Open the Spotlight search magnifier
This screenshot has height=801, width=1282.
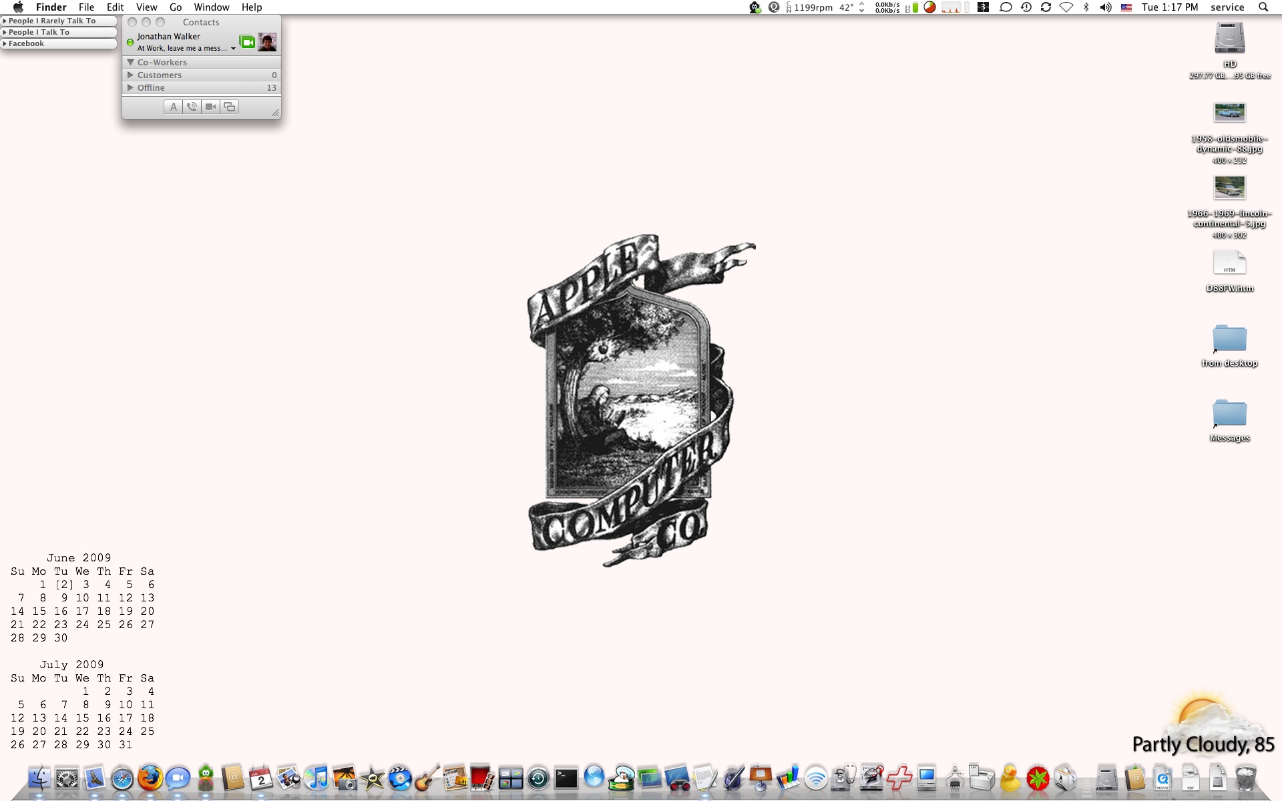click(1263, 7)
